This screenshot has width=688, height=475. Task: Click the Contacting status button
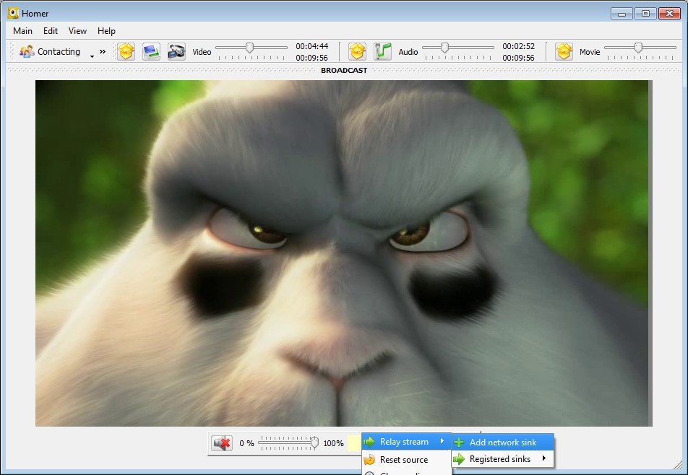click(x=51, y=52)
